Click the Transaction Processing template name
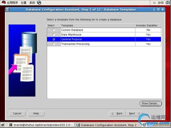The width and height of the screenshot is (171, 128). [75, 44]
